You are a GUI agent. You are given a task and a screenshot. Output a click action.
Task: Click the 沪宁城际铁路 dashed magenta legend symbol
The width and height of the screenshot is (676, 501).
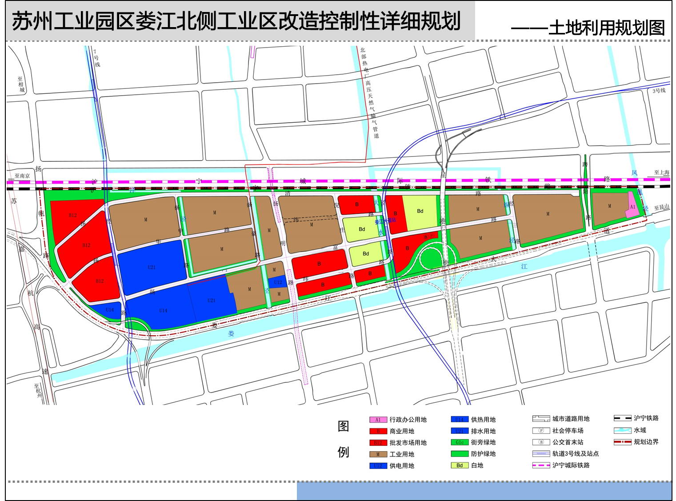tap(541, 465)
